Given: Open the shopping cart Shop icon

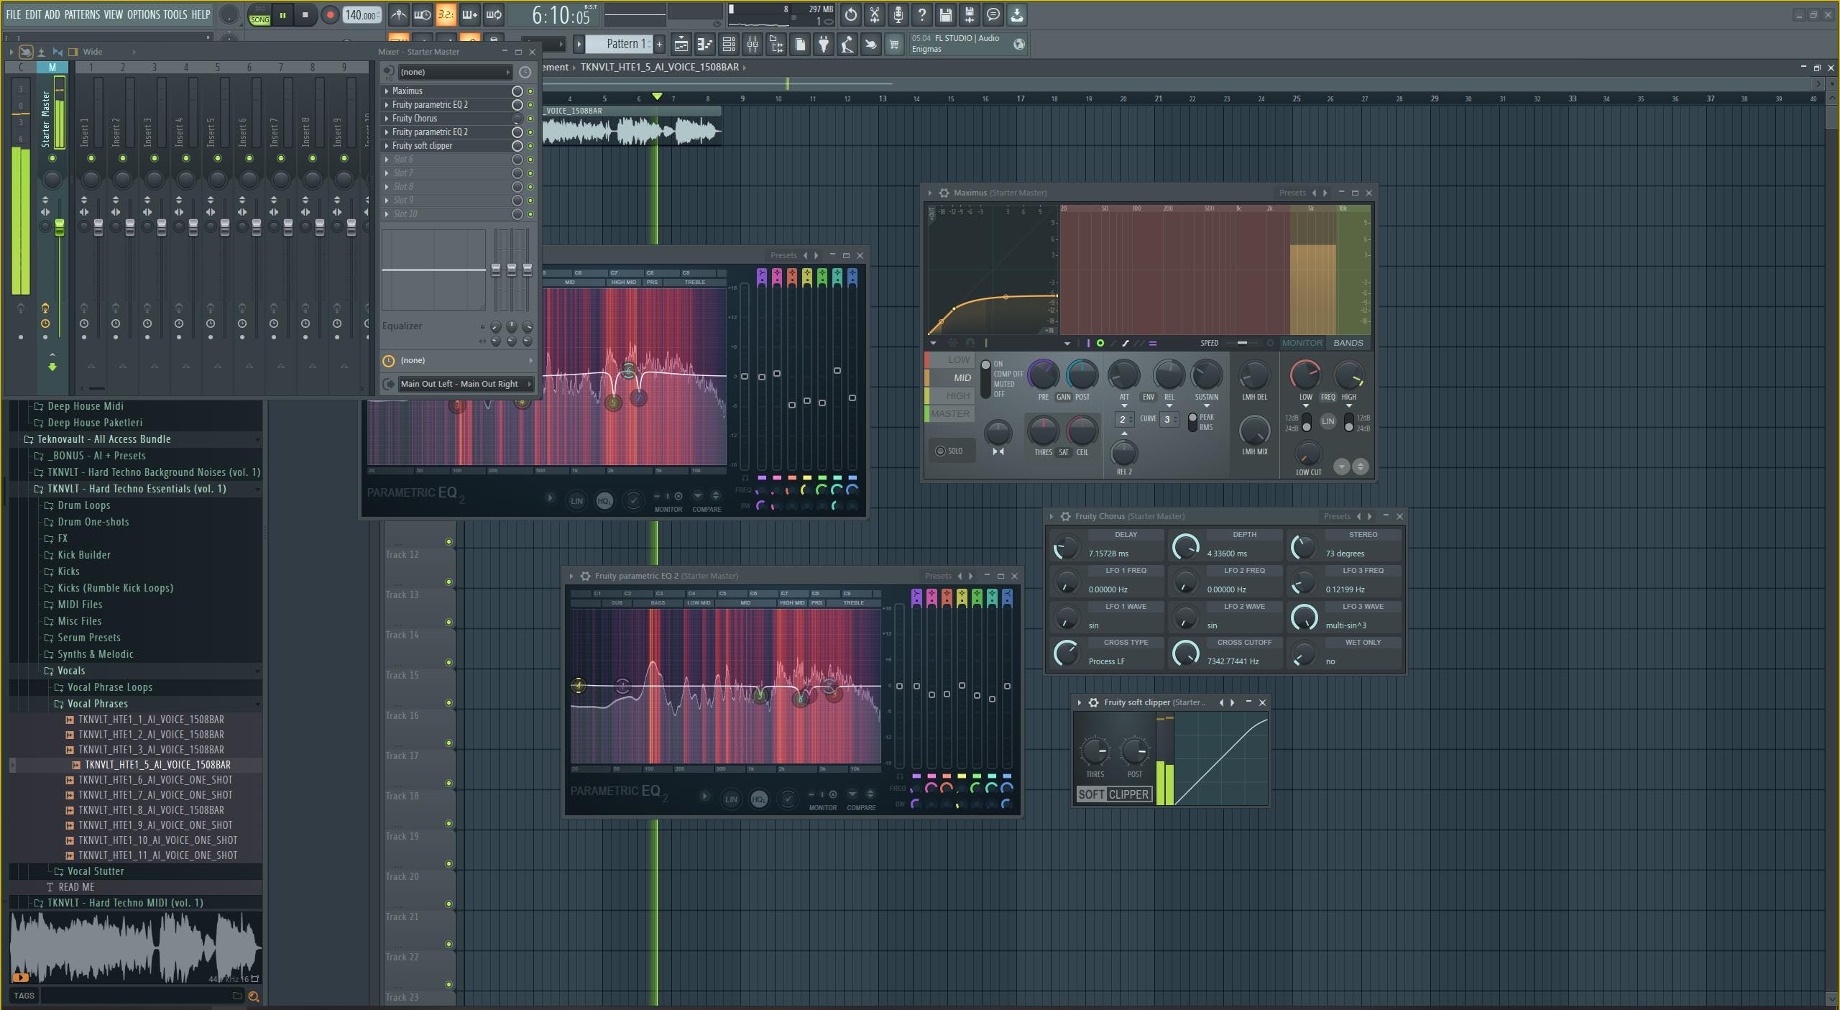Looking at the screenshot, I should pyautogui.click(x=895, y=45).
